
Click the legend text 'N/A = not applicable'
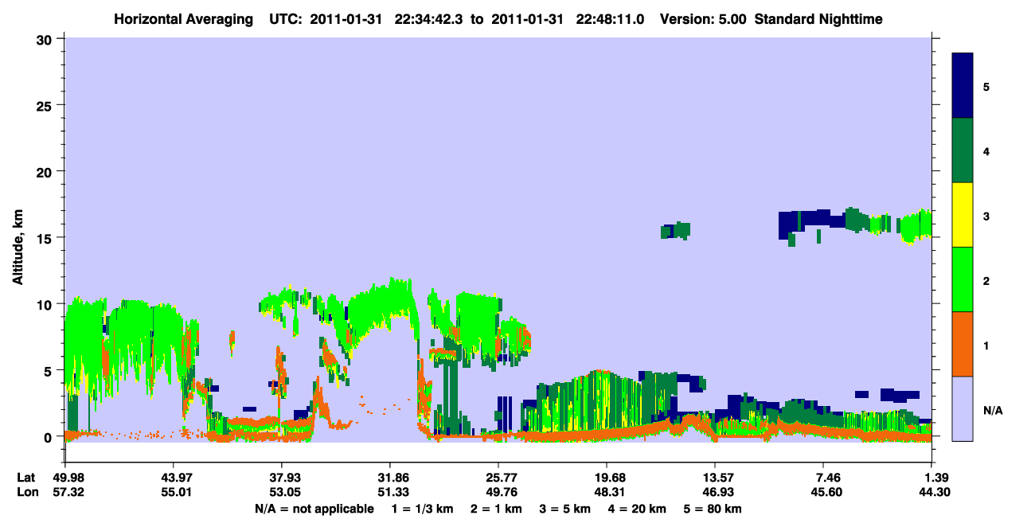click(x=314, y=509)
